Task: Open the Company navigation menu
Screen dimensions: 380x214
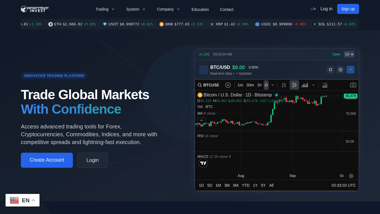Action: pos(168,9)
